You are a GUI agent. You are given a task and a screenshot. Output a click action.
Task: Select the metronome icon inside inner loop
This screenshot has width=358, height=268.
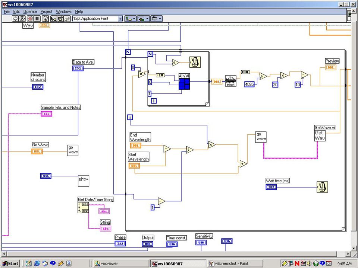(195, 62)
